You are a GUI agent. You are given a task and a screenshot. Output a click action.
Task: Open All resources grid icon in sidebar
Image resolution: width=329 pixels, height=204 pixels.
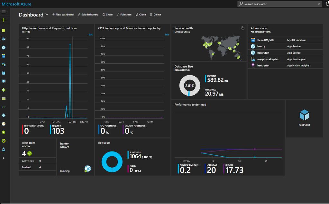(x=4, y=31)
